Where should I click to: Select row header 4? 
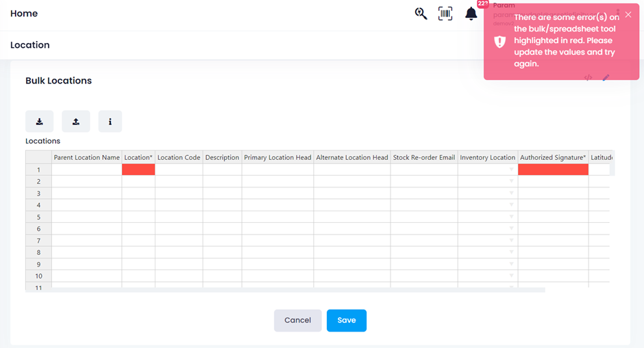[38, 205]
